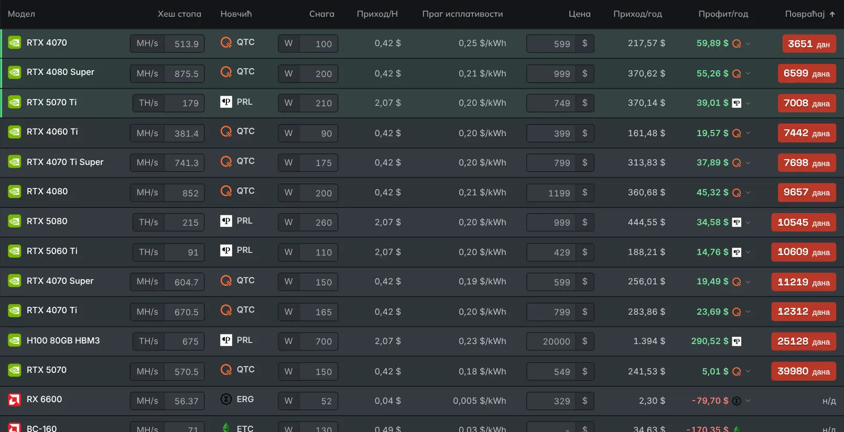Edit the RTX 5070 Ti hashrate field showing 179
The width and height of the screenshot is (844, 432).
point(184,103)
